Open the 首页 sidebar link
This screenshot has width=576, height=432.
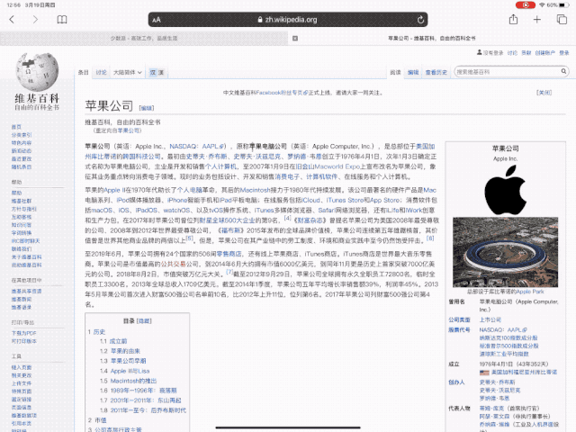click(16, 127)
